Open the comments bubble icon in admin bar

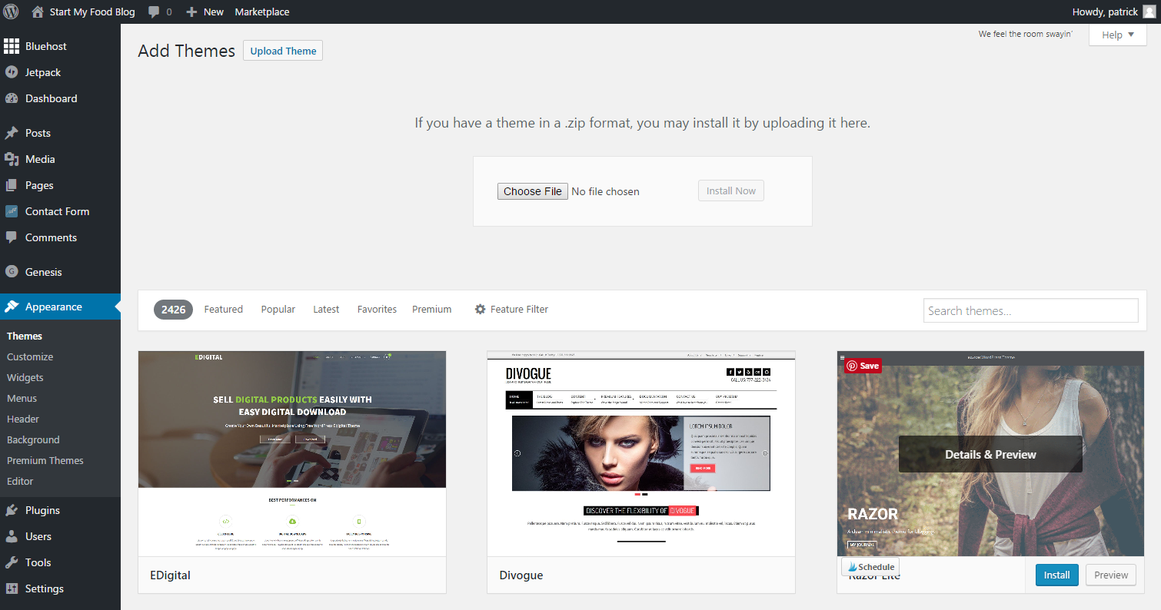(x=154, y=12)
